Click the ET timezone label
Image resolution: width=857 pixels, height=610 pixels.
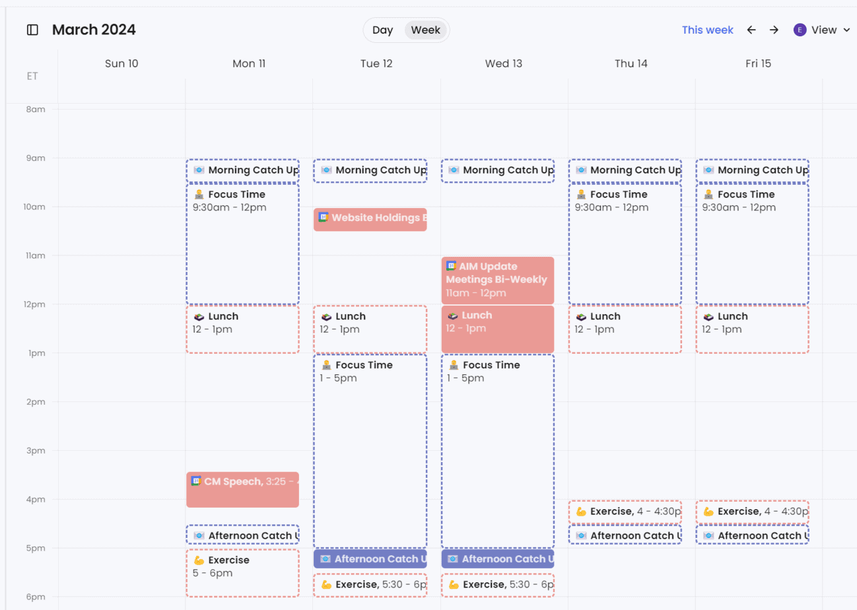pos(32,76)
